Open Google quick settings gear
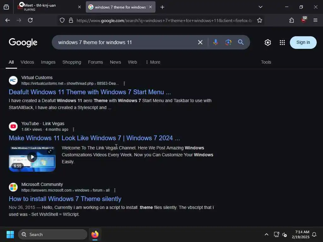This screenshot has width=323, height=242. point(267,43)
